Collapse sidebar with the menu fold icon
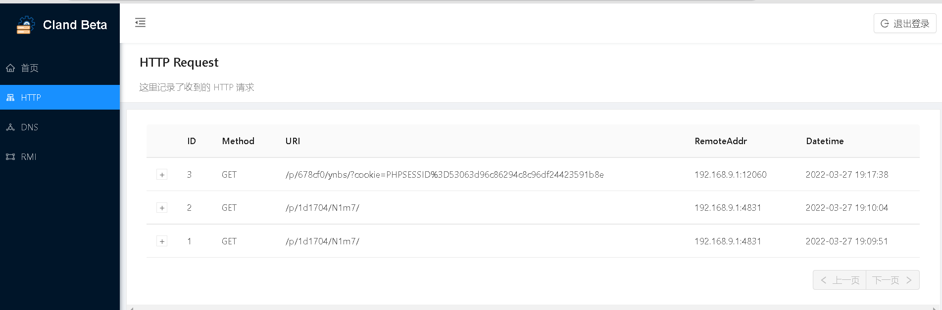This screenshot has height=310, width=942. (141, 23)
